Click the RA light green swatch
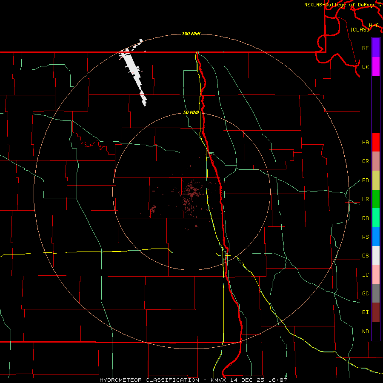This screenshot has width=383, height=383. point(376,218)
